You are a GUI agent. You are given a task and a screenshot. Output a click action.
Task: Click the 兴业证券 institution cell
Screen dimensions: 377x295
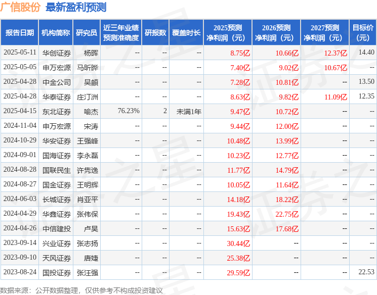tap(57, 243)
